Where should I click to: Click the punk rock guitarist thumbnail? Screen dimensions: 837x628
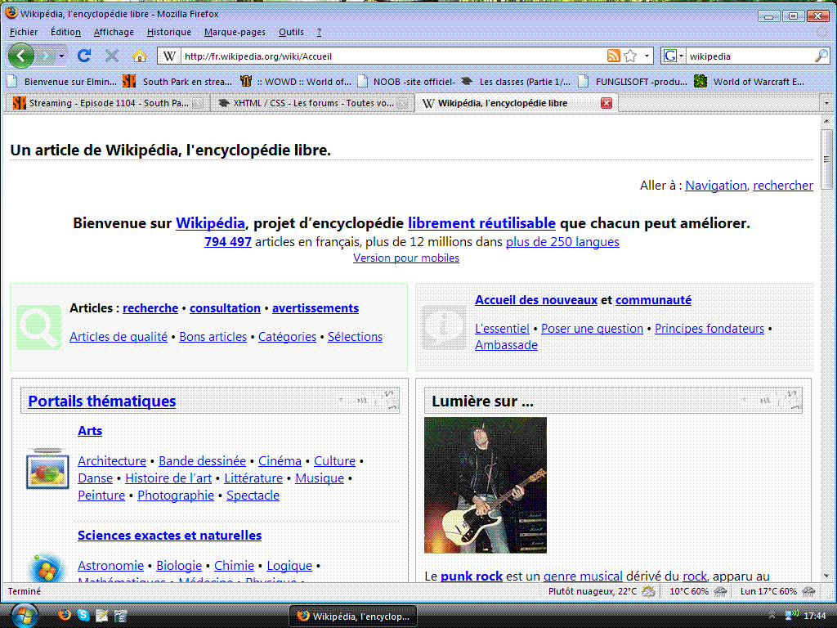point(486,485)
